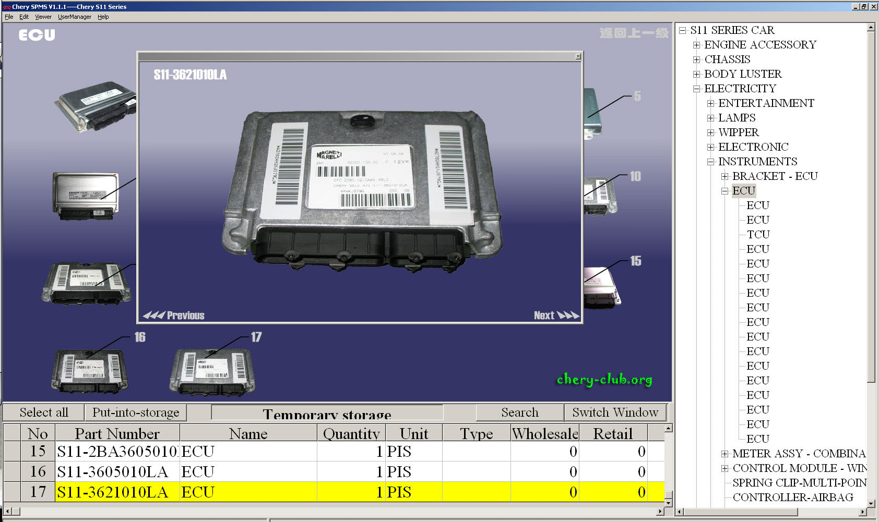Open the UserManager menu
The image size is (879, 522).
pyautogui.click(x=75, y=17)
